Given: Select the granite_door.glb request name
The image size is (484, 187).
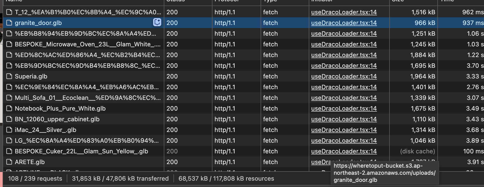Looking at the screenshot, I should (x=38, y=23).
